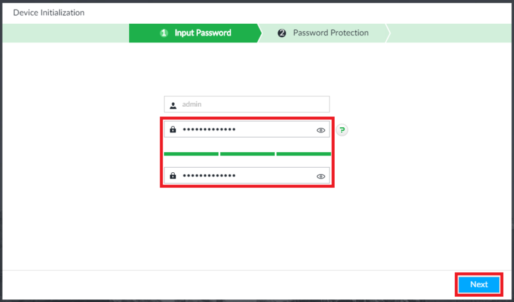Click the first password strength bar segment

click(191, 154)
